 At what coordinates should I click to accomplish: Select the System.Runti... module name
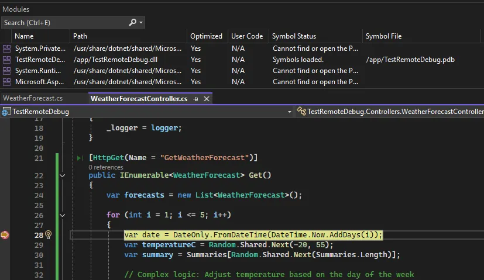[x=38, y=71]
